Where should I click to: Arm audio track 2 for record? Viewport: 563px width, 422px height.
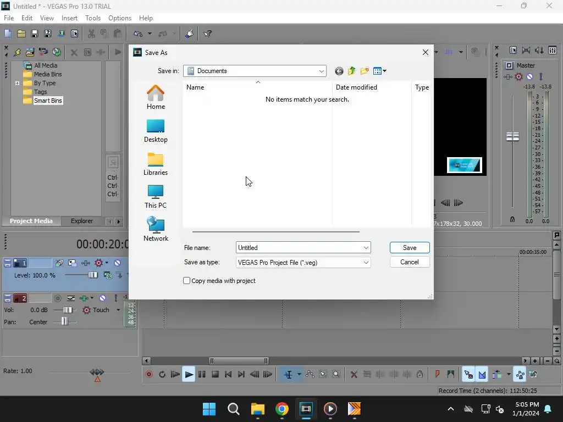pos(58,298)
